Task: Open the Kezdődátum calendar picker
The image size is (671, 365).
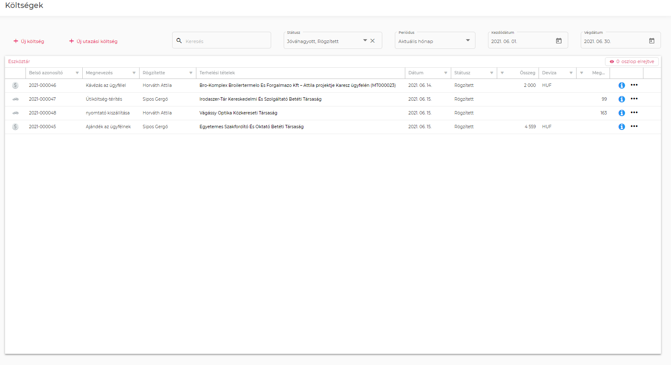Action: (559, 41)
